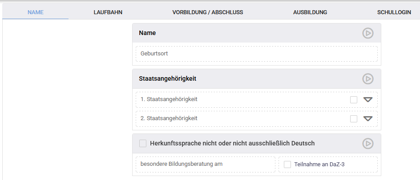
Task: Switch to the LAUFBAHN tab
Action: 108,12
